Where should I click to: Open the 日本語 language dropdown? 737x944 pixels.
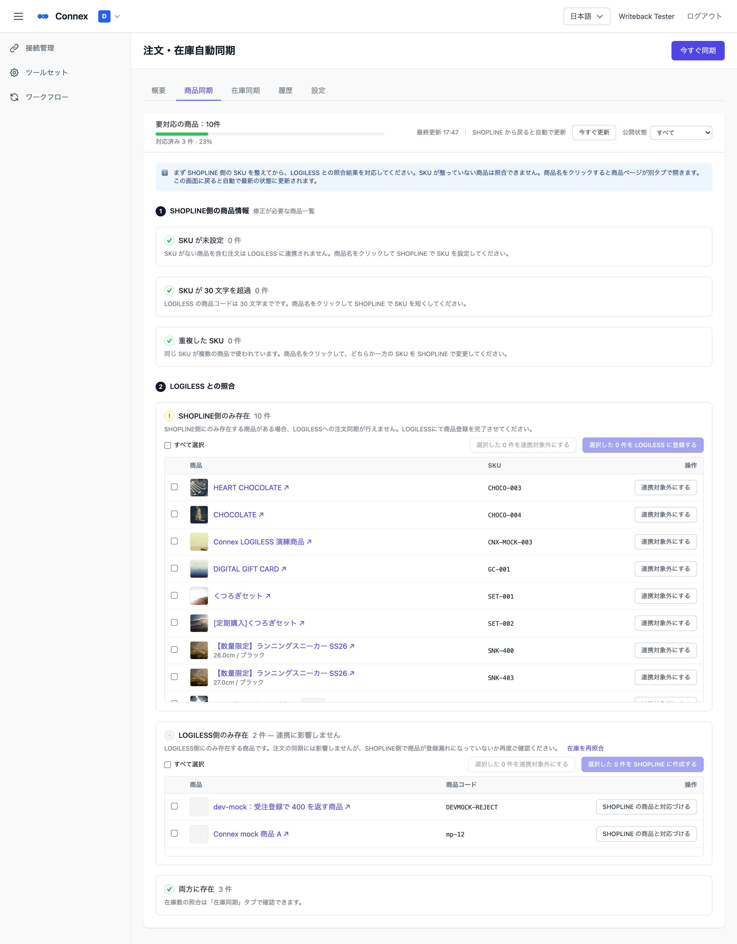587,16
